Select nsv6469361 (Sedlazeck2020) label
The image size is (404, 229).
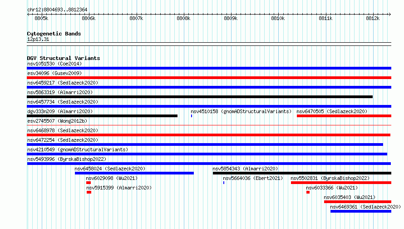point(365,207)
